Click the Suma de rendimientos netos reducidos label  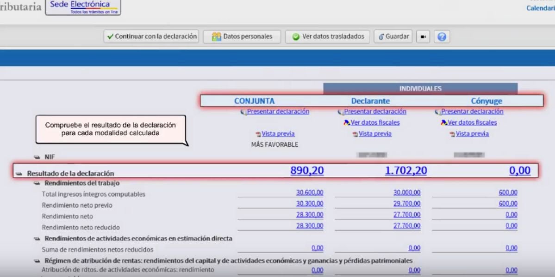coord(97,250)
